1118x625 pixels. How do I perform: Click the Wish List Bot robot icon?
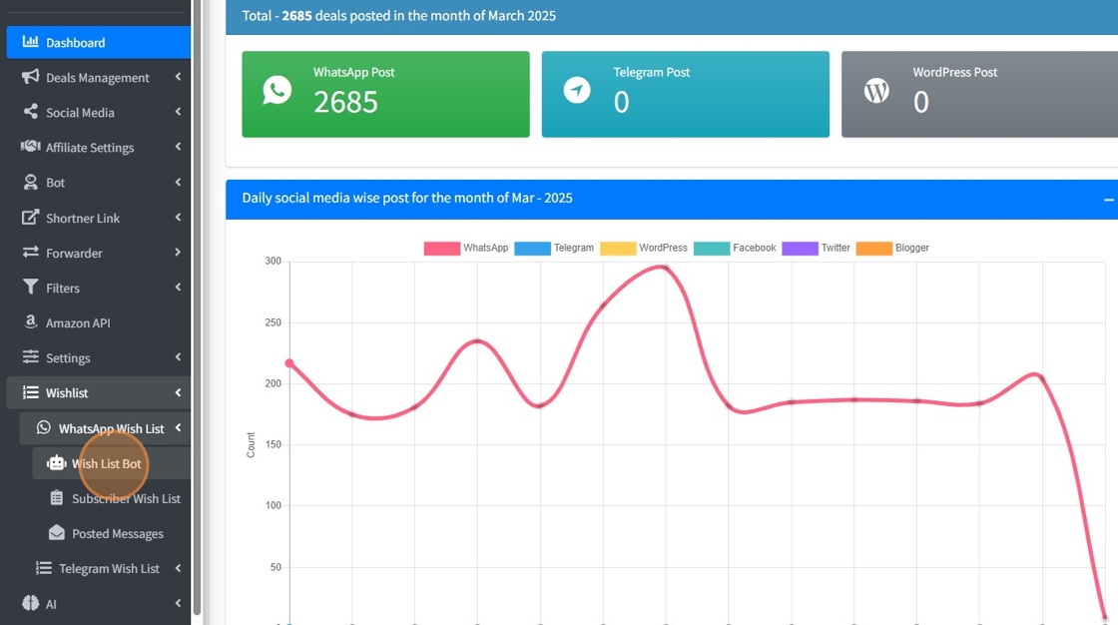(56, 462)
